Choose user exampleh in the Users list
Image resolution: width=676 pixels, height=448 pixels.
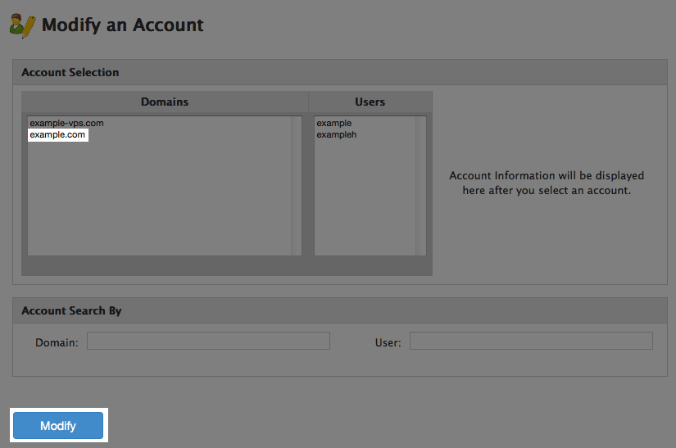tap(337, 135)
